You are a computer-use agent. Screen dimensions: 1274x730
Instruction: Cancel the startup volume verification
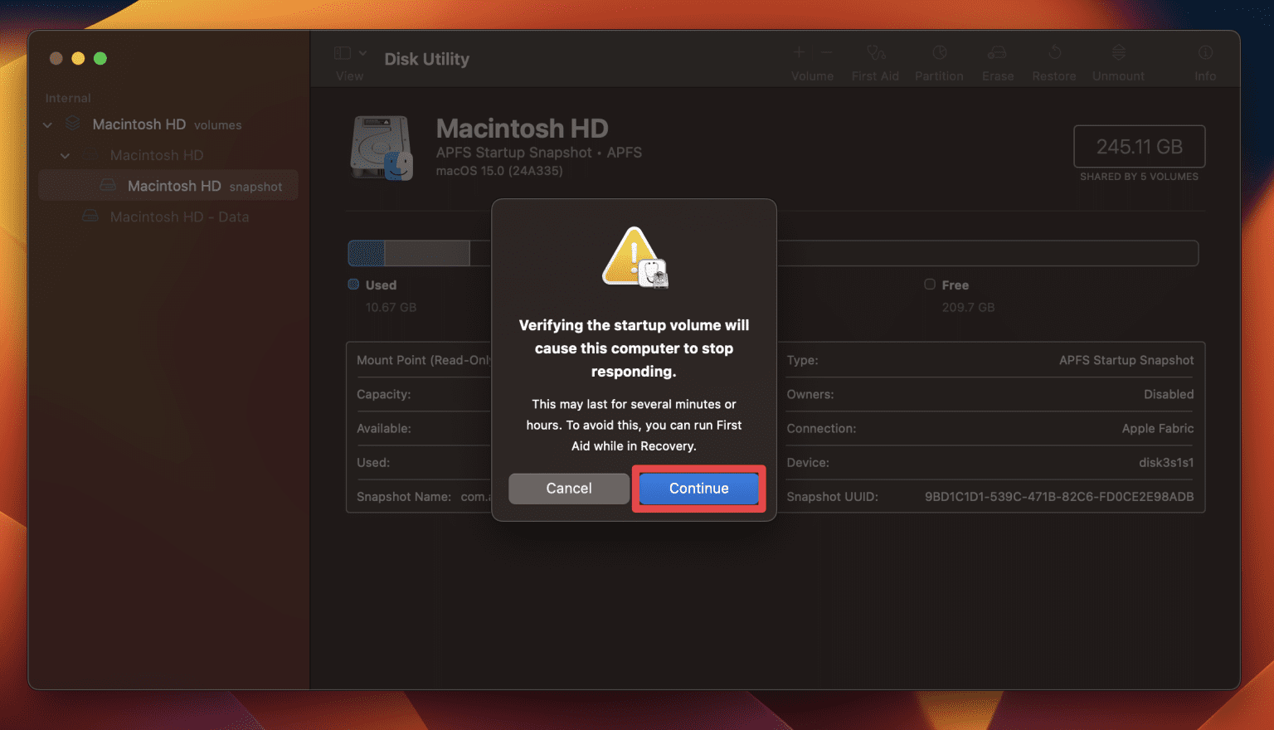pyautogui.click(x=568, y=489)
